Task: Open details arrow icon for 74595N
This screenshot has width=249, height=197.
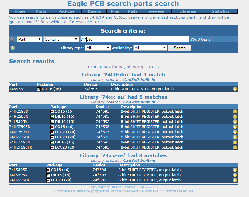Action: point(235,89)
